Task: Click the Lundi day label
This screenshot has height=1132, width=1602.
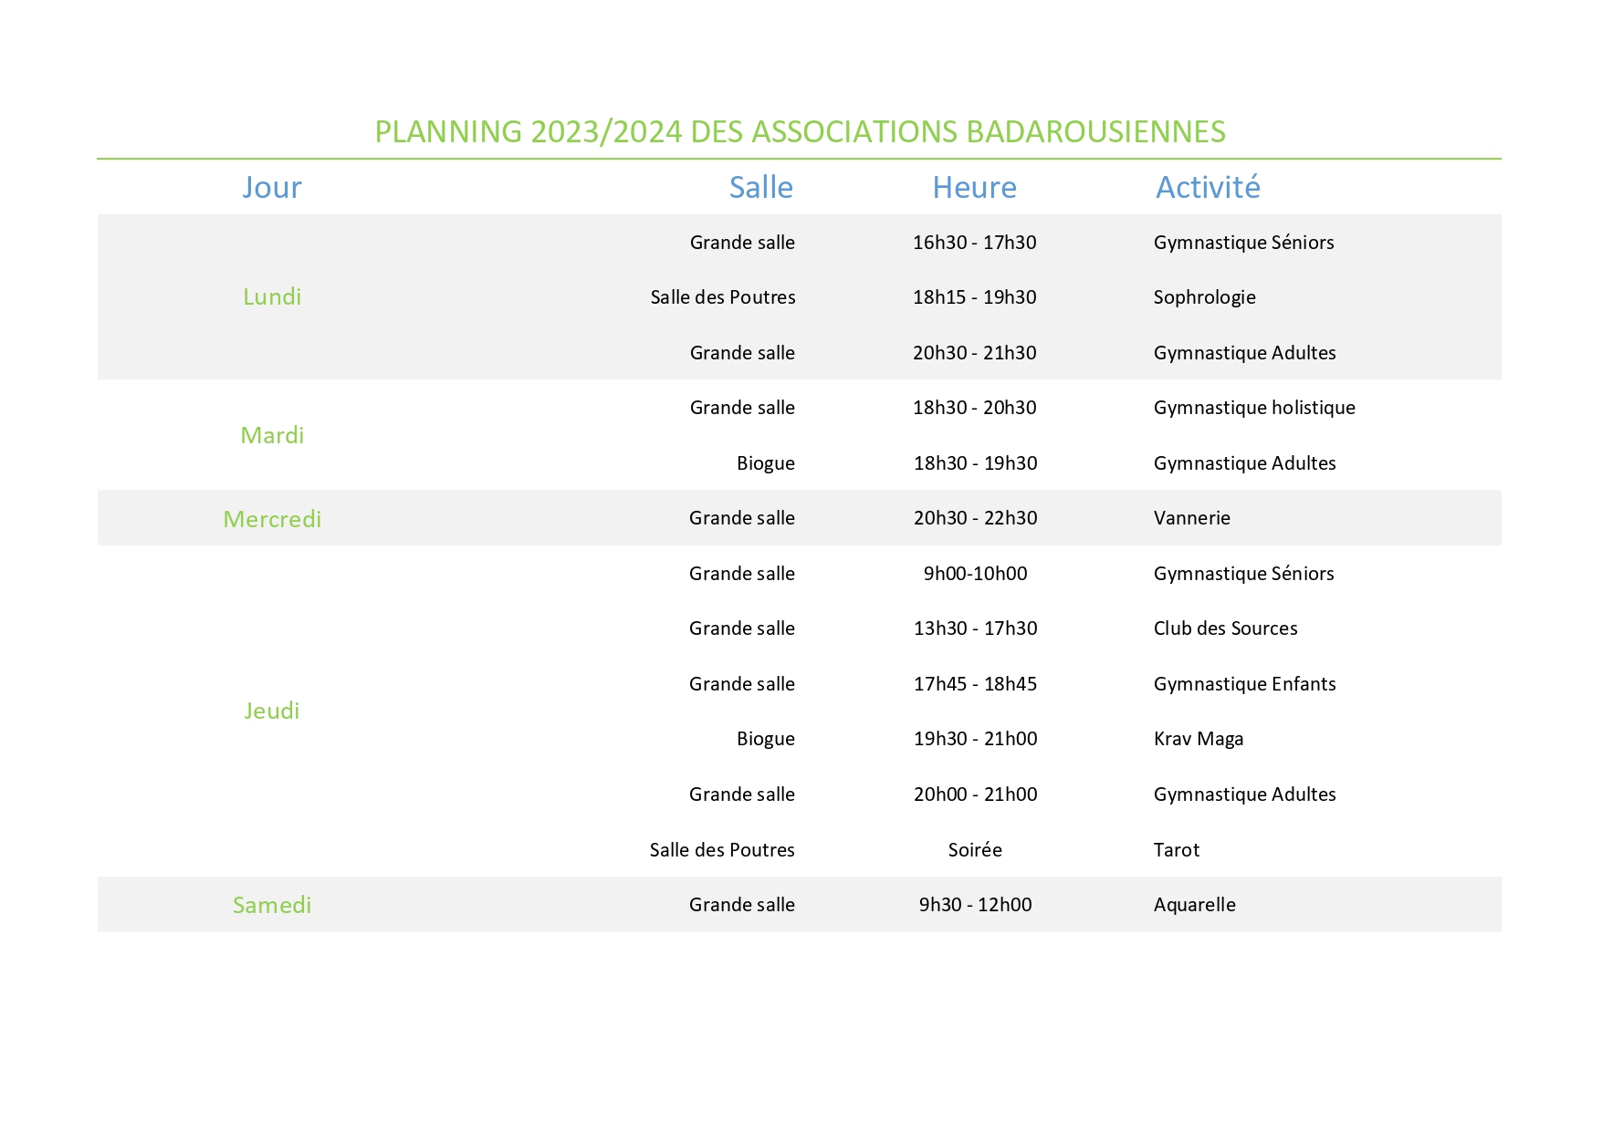Action: point(271,296)
